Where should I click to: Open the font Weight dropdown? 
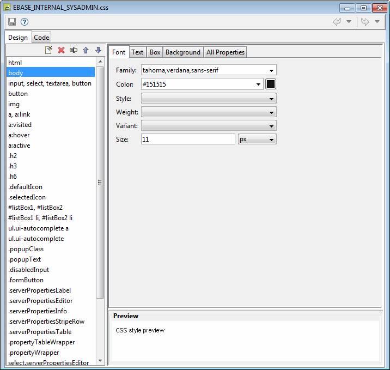click(x=271, y=112)
